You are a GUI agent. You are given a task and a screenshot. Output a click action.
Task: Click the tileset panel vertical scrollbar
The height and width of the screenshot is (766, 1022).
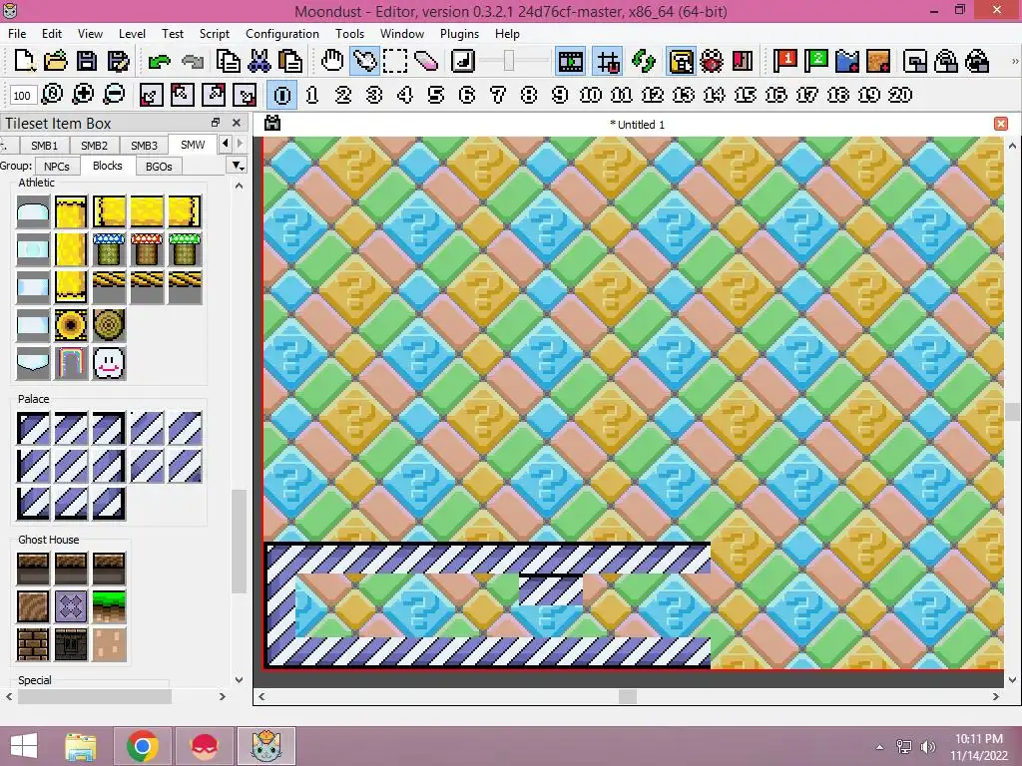pos(239,542)
